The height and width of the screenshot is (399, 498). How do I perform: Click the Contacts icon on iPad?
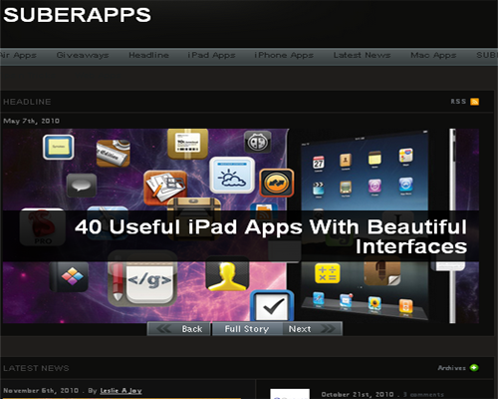pyautogui.click(x=346, y=162)
